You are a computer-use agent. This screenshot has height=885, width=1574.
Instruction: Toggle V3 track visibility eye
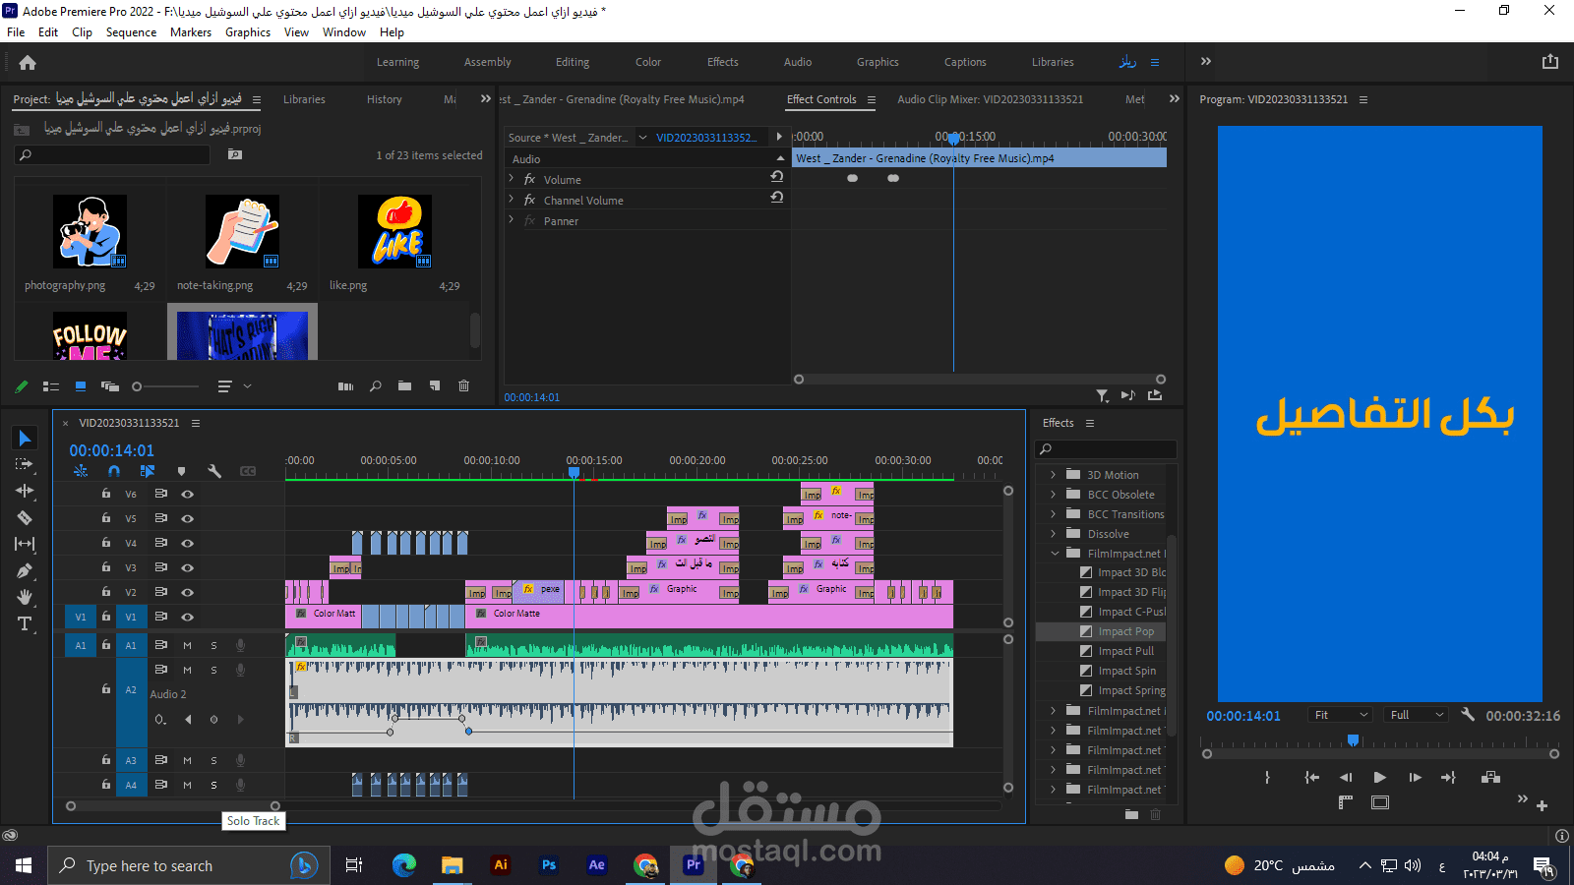tap(187, 567)
